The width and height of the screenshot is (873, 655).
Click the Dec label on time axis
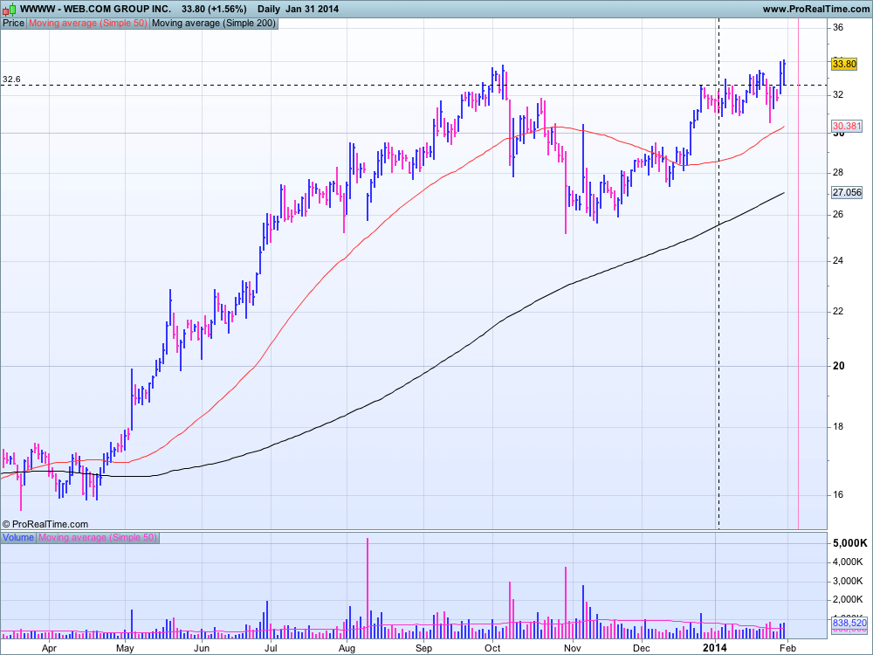click(x=642, y=649)
